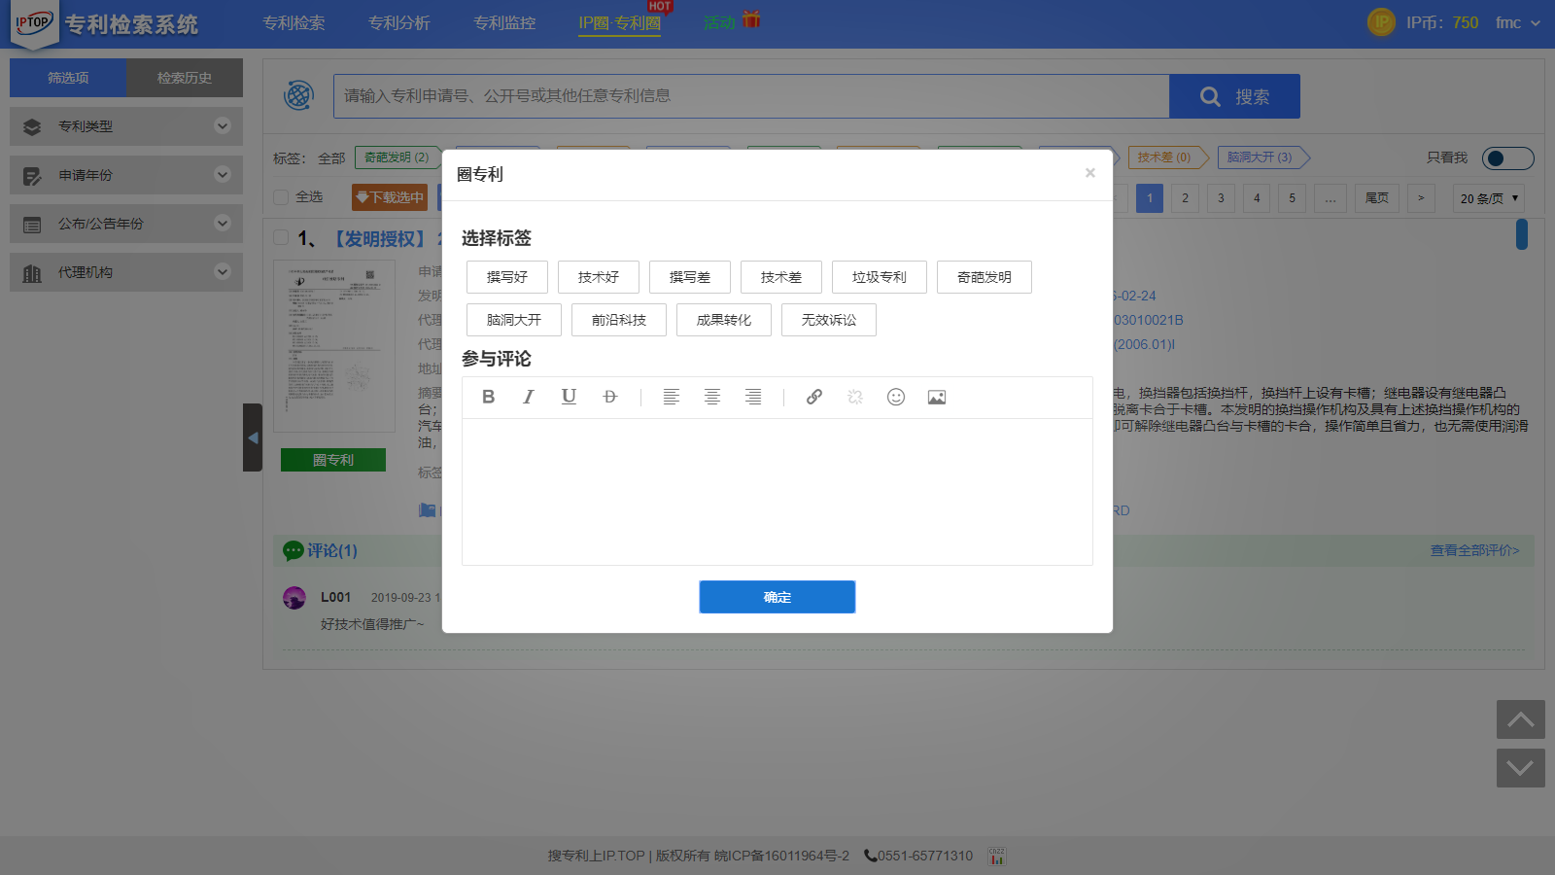The height and width of the screenshot is (875, 1555).
Task: Insert an image into the comment
Action: [937, 397]
